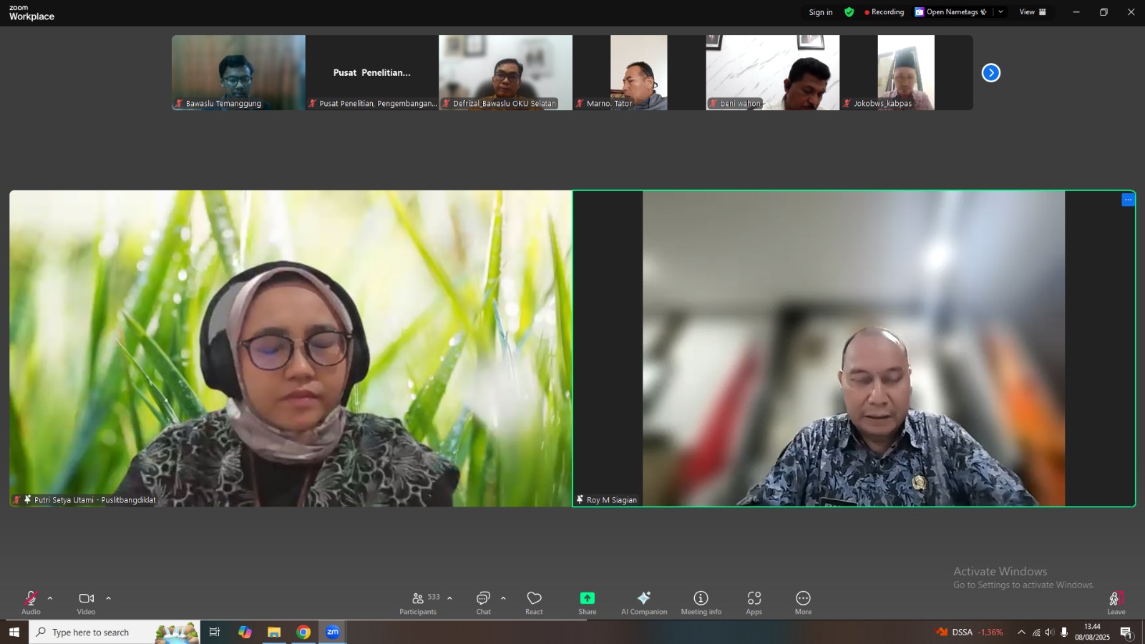
Task: Click Sign in link
Action: coord(820,12)
